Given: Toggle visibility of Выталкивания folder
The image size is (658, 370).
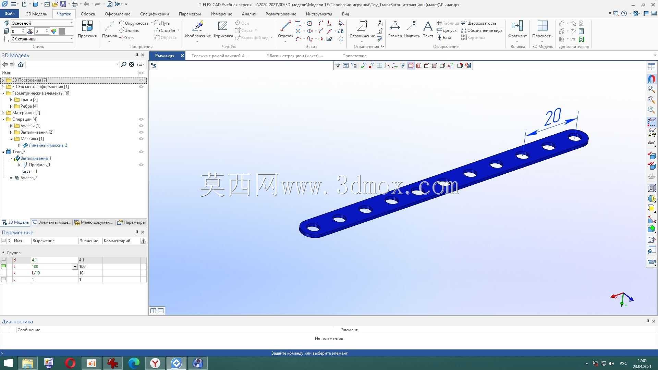Looking at the screenshot, I should coord(141,132).
